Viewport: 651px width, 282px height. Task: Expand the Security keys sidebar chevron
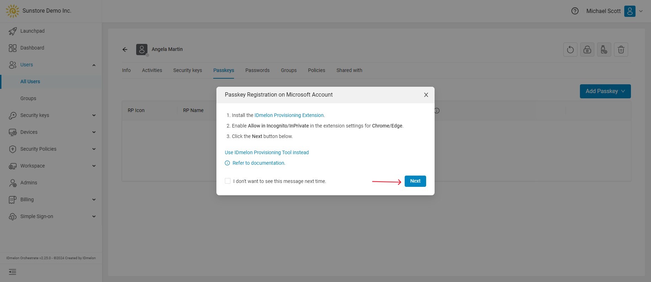tap(94, 115)
